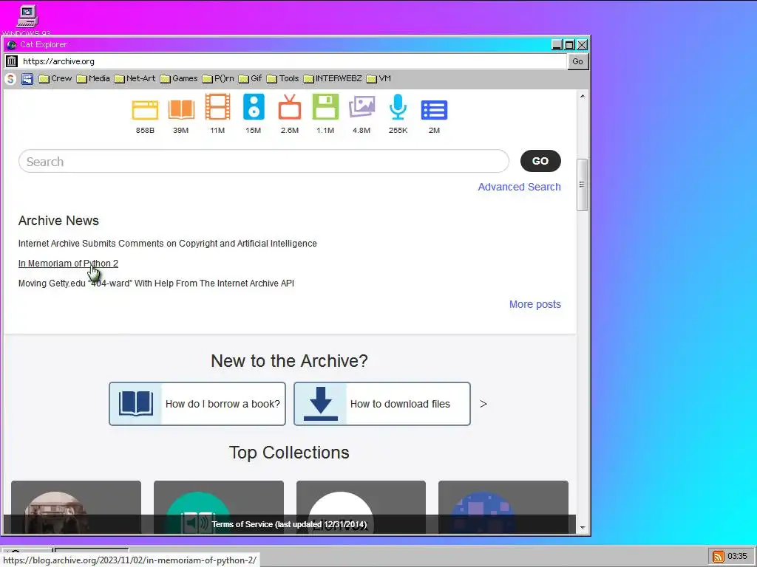Open the Books icon labeled 39M
This screenshot has height=567, width=757.
click(x=181, y=109)
